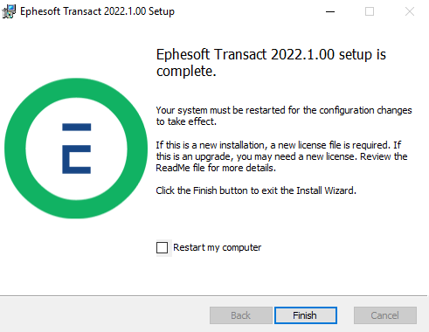This screenshot has width=429, height=332.
Task: Click the 'Click the Finish button' instruction text
Action: 256,190
